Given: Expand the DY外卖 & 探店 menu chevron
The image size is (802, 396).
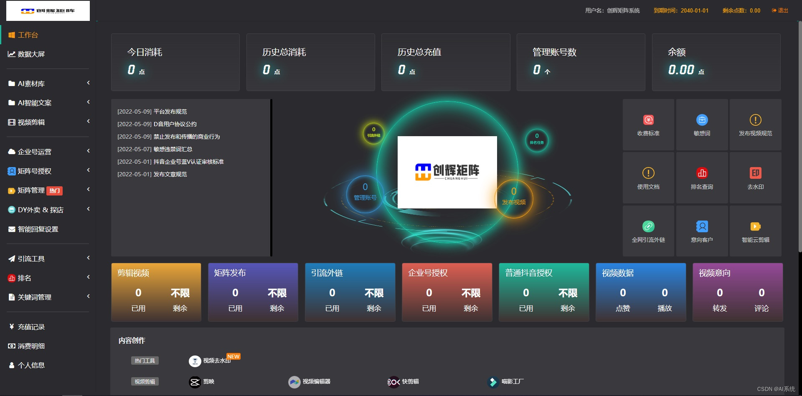Looking at the screenshot, I should [x=88, y=209].
